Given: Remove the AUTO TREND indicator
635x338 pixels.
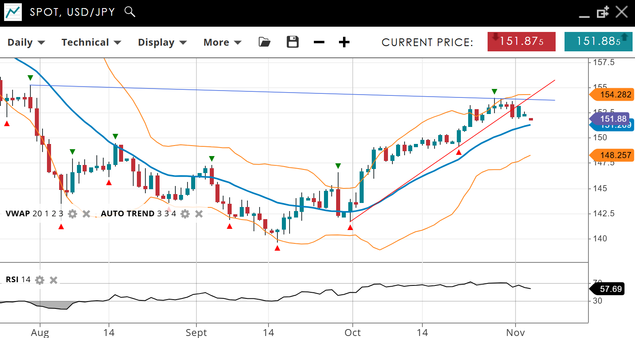Looking at the screenshot, I should pyautogui.click(x=199, y=214).
